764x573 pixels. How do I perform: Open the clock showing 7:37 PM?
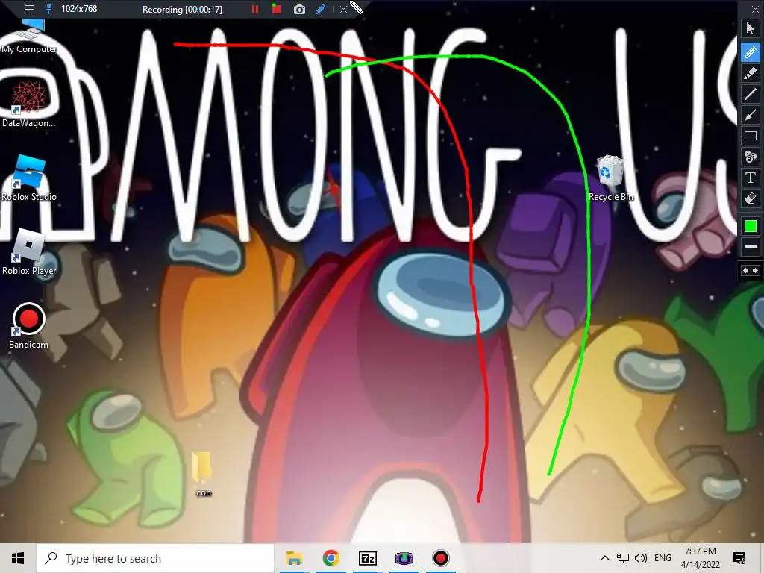pyautogui.click(x=700, y=558)
